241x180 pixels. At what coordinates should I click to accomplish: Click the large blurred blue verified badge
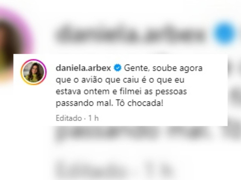(225, 33)
